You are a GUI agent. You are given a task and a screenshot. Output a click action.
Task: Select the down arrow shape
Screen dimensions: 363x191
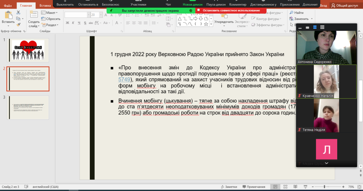[201, 18]
